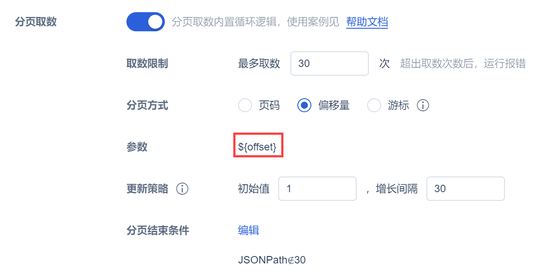Click the 分页方式 label
The width and height of the screenshot is (542, 273).
pos(147,105)
